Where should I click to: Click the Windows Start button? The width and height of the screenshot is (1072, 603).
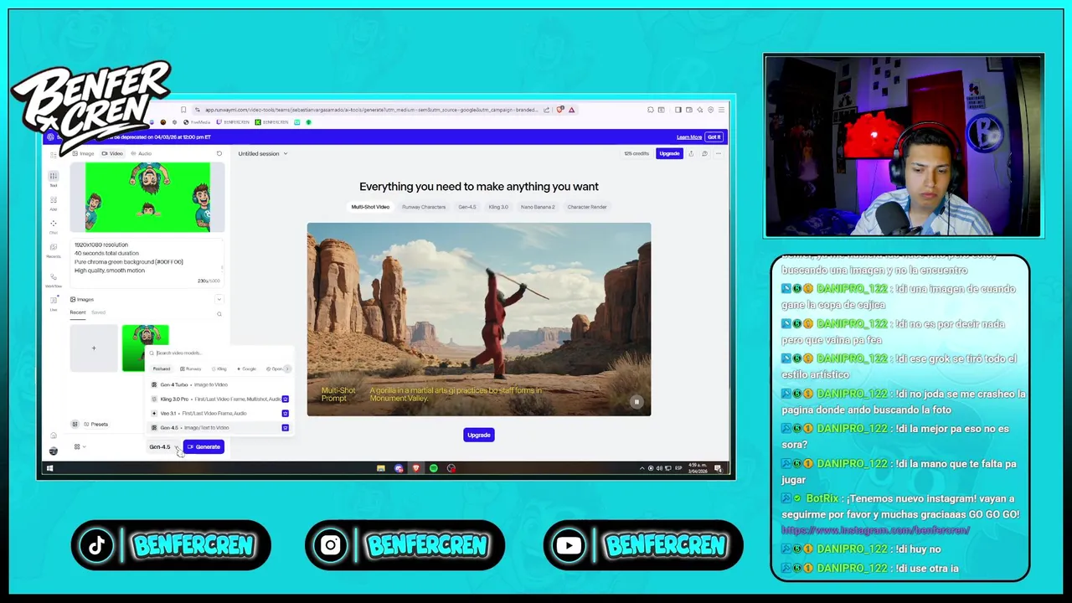point(49,468)
